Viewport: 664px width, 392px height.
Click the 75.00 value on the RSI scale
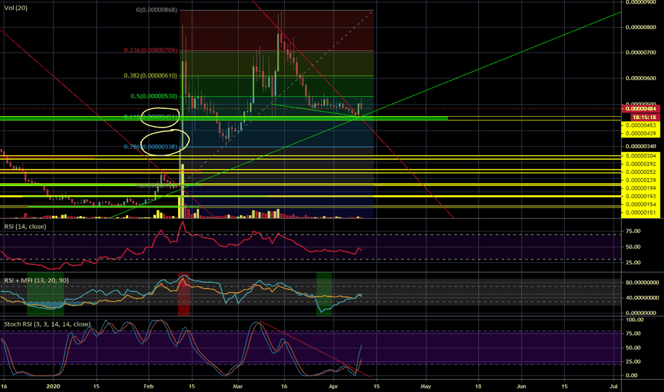[x=633, y=231]
